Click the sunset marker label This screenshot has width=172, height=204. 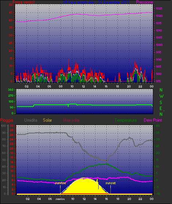pyautogui.click(x=110, y=183)
